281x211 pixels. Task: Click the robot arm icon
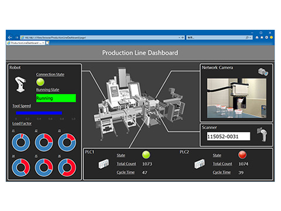(x=20, y=84)
